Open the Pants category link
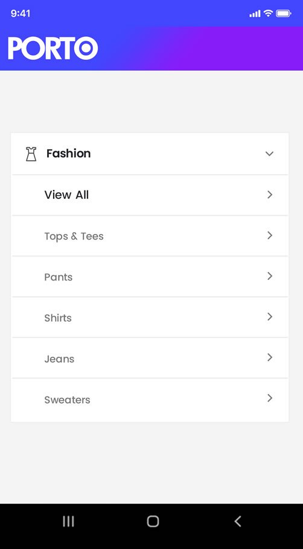Viewport: 303px width, 549px height. [x=59, y=278]
